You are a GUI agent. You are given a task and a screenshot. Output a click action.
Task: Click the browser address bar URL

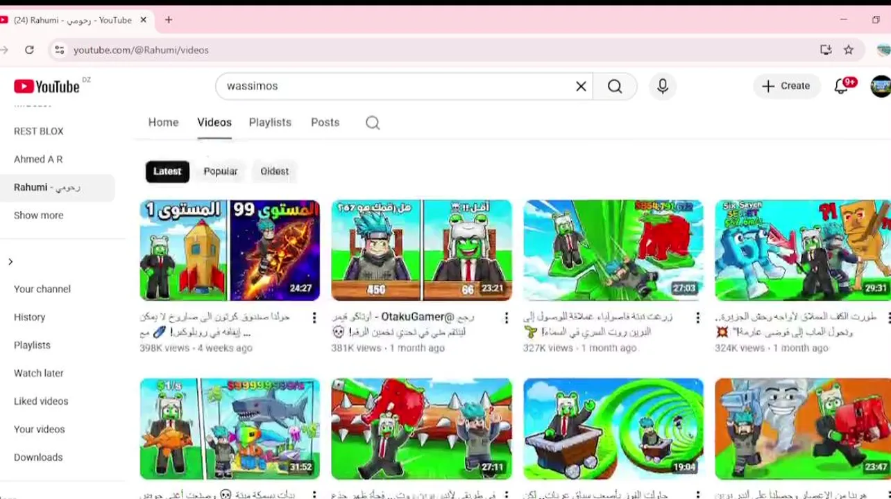coord(141,50)
